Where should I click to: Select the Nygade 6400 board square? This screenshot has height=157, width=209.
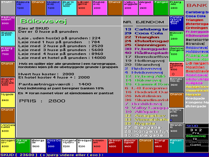pyautogui.click(x=8, y=100)
